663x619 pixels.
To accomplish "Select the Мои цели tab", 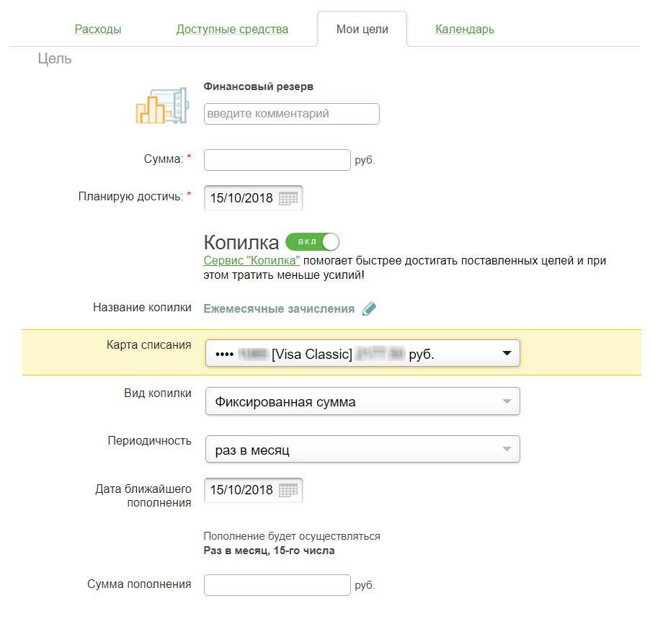I will pos(362,30).
